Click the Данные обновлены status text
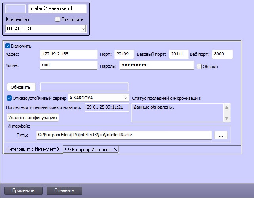The height and width of the screenshot is (198, 254). (154, 107)
